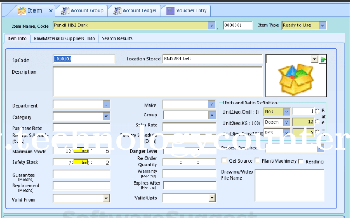Click the Unit2 ratio field showing 12
This screenshot has height=218, width=350.
(x=303, y=122)
